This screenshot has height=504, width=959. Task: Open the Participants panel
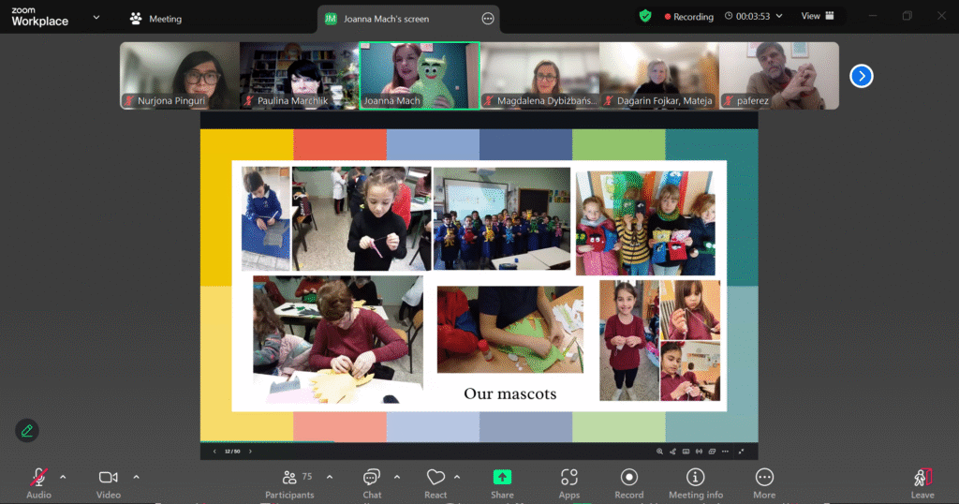tap(289, 480)
